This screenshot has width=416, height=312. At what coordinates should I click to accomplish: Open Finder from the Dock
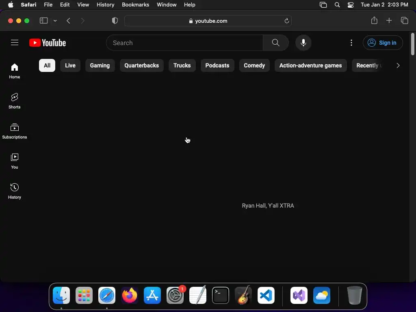point(61,295)
